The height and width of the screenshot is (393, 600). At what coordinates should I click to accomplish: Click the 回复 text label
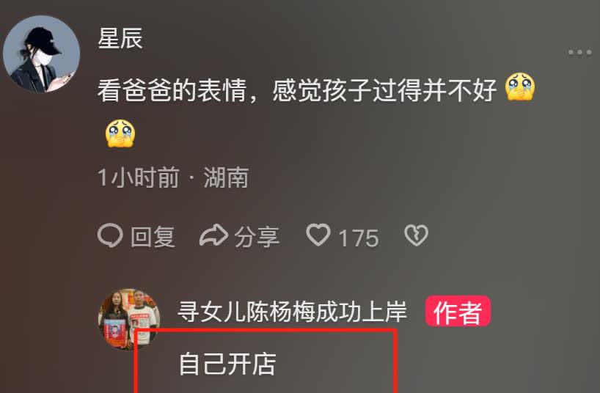(x=153, y=237)
